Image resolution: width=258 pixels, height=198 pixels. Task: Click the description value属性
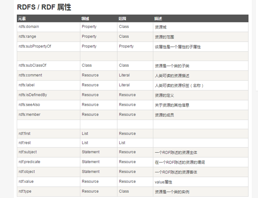click(163, 182)
